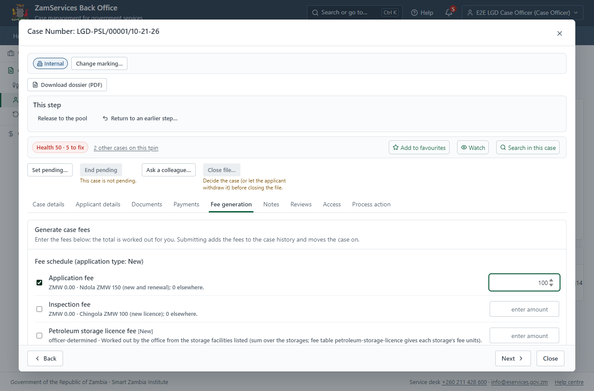Open the Help centre link
Screen dimensions: 594x391
pyautogui.click(x=569, y=382)
